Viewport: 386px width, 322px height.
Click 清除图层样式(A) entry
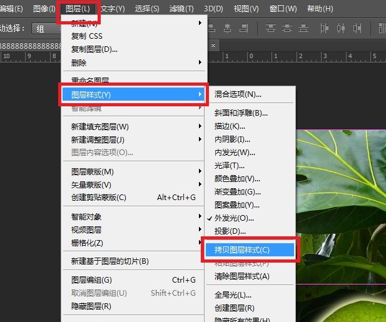point(241,276)
